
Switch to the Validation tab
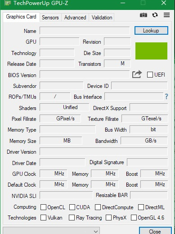point(102,18)
